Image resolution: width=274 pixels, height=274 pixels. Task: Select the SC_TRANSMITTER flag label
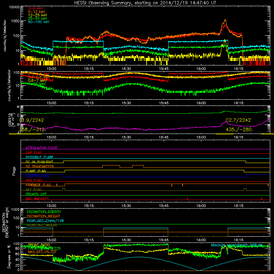(40, 166)
